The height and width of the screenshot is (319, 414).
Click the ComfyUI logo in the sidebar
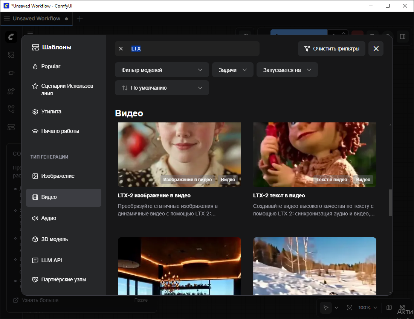[11, 37]
